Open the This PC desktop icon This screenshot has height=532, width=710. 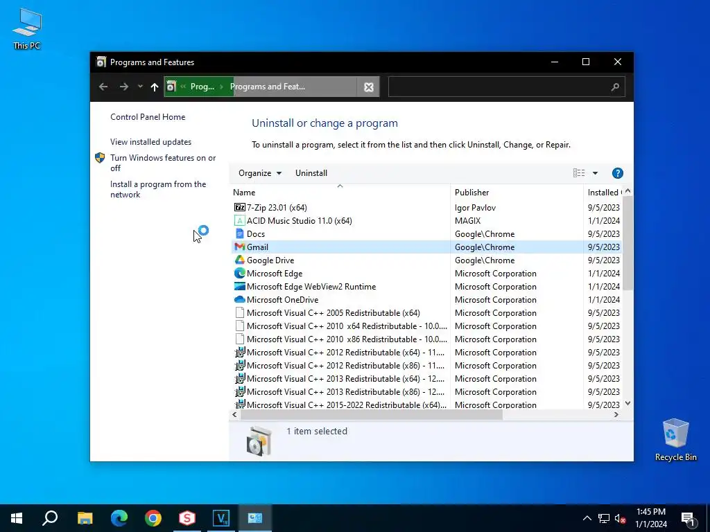[x=27, y=29]
